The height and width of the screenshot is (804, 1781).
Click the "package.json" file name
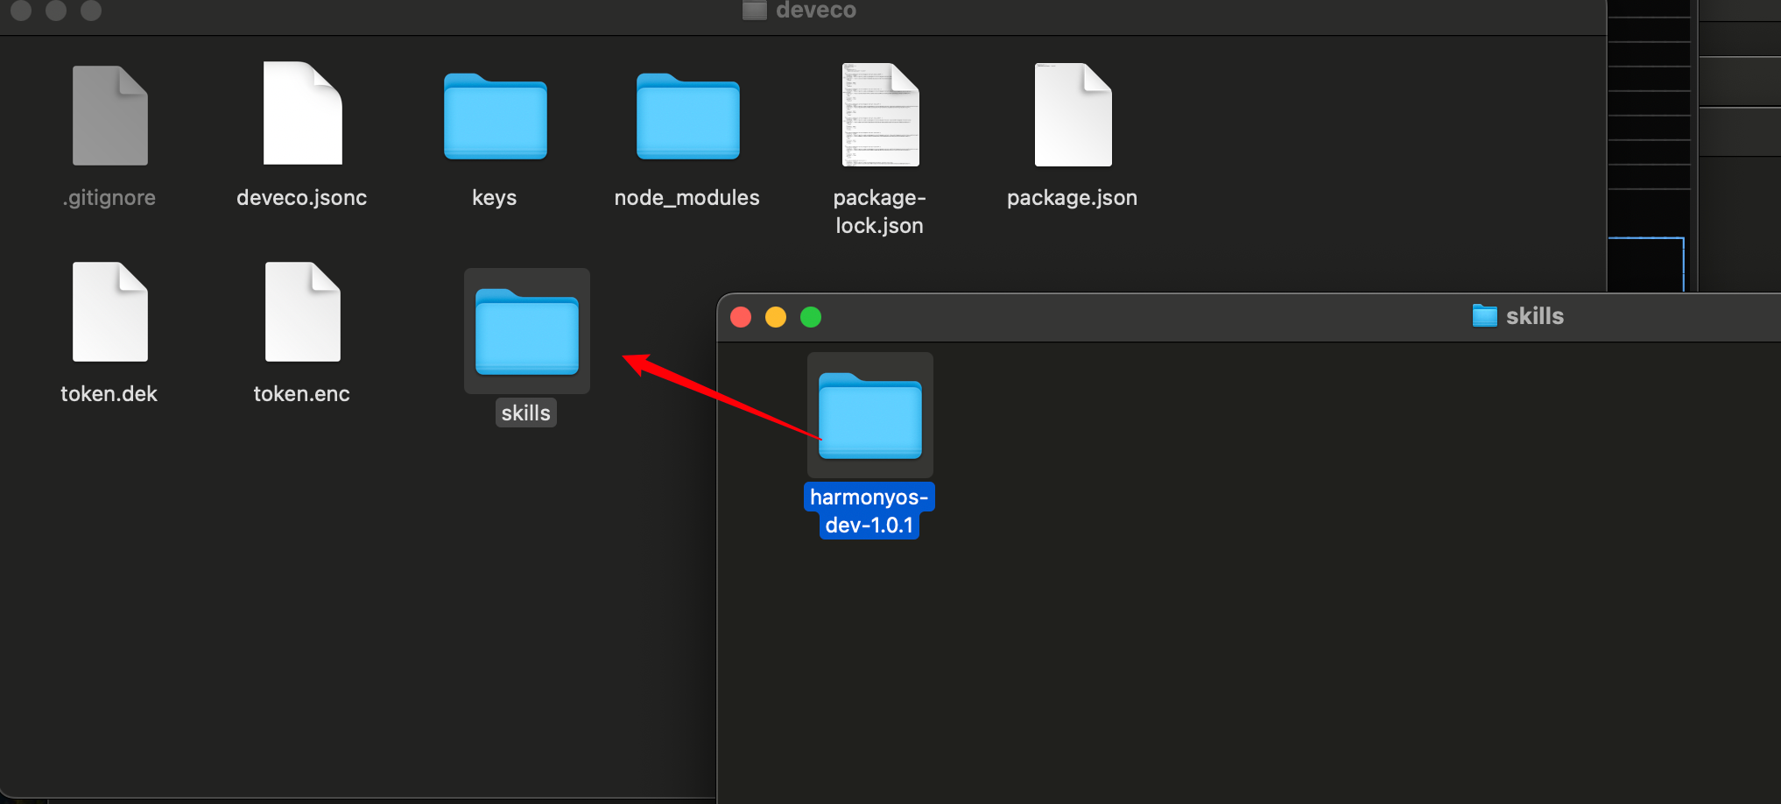click(x=1073, y=198)
